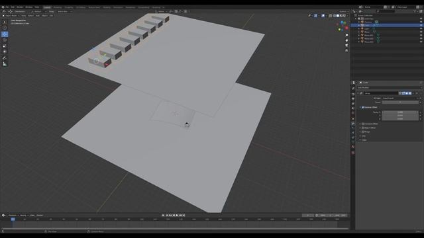This screenshot has width=424, height=238.
Task: Click the Count value field
Action: (400, 102)
